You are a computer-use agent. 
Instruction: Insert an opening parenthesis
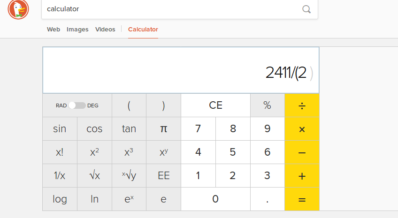129,105
